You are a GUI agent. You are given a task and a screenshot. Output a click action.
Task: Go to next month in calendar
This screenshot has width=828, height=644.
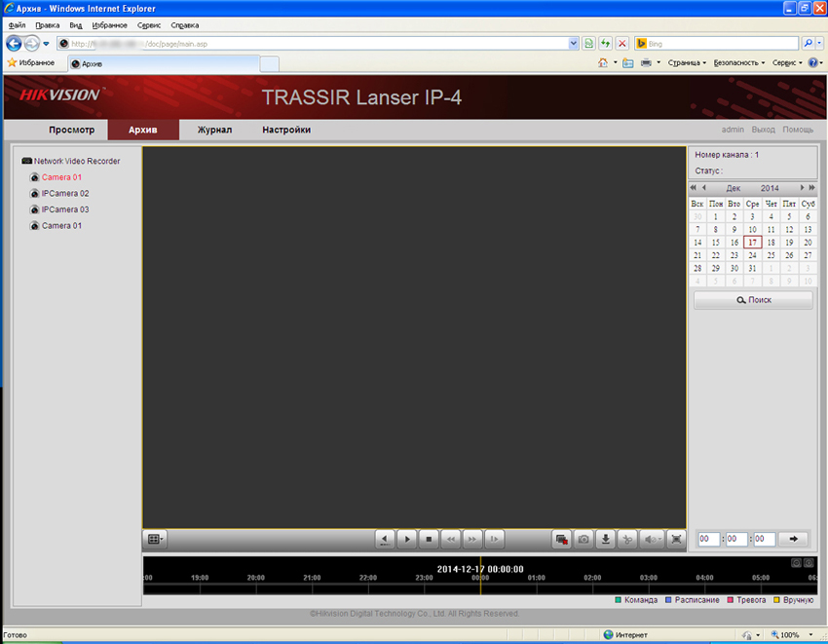(802, 187)
